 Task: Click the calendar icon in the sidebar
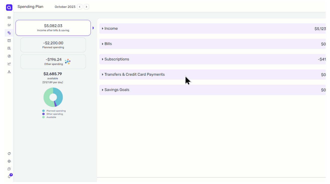coord(9,41)
